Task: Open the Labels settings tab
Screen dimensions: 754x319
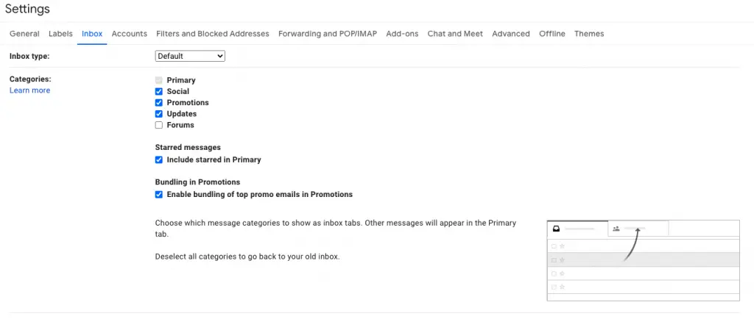Action: 60,34
